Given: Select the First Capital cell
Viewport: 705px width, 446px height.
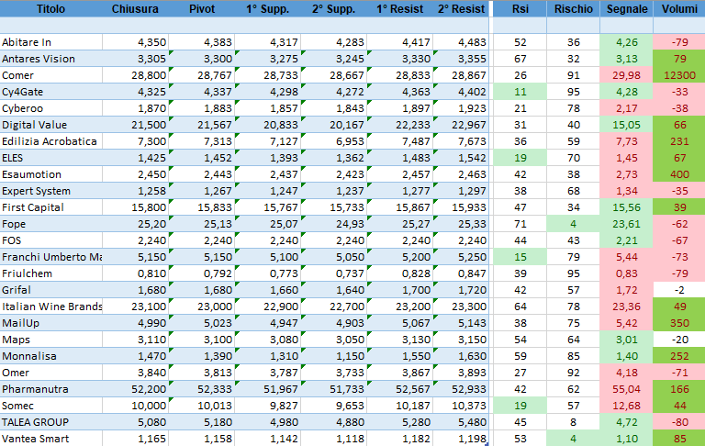Looking at the screenshot, I should (x=50, y=207).
